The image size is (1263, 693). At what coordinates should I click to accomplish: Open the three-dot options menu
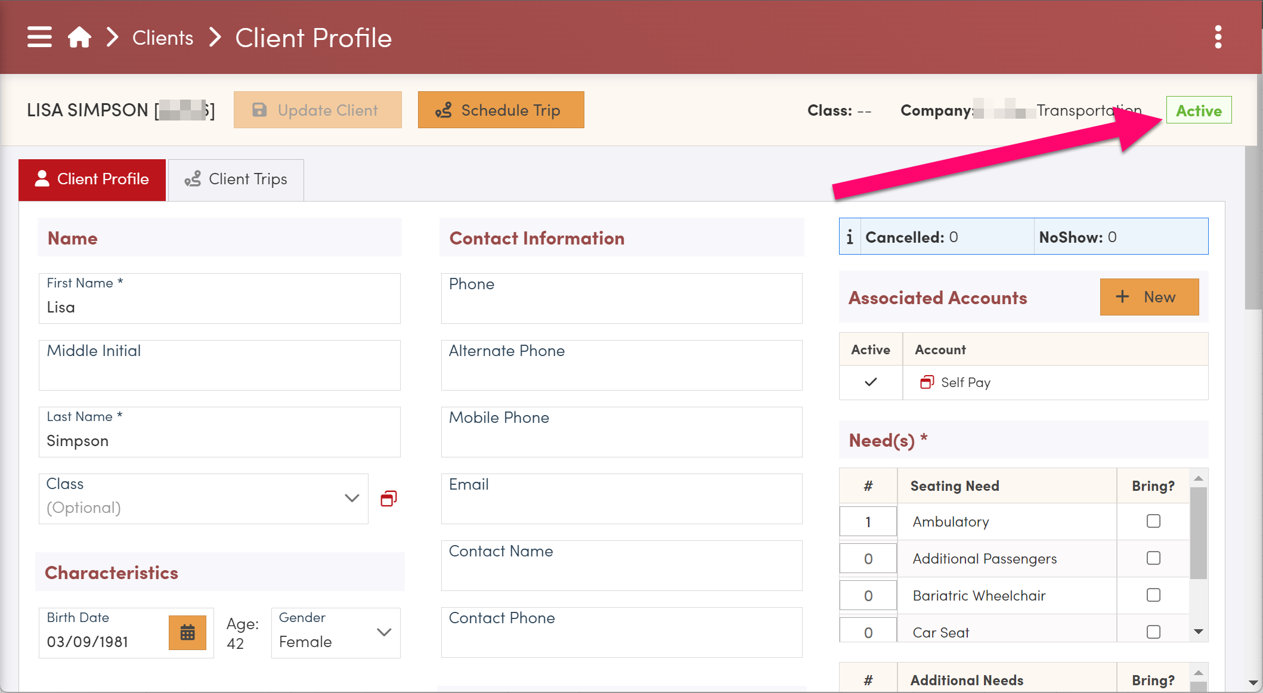[1218, 37]
